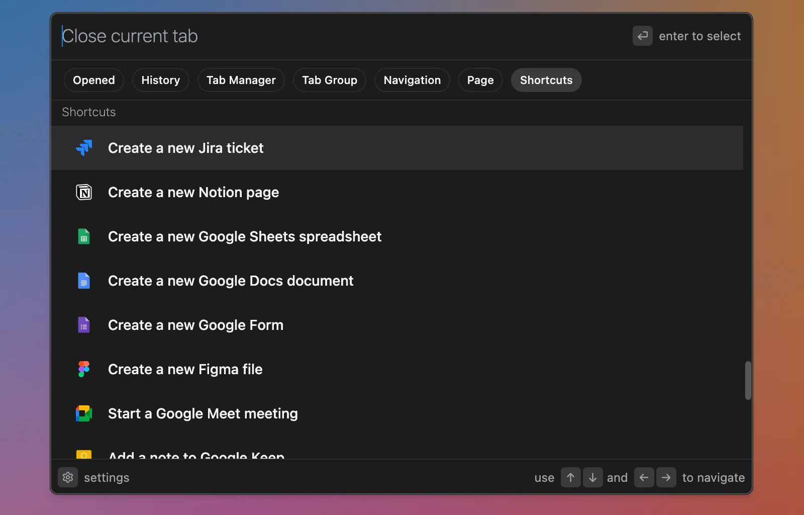The width and height of the screenshot is (804, 515).
Task: Open settings via the gear icon
Action: point(68,477)
